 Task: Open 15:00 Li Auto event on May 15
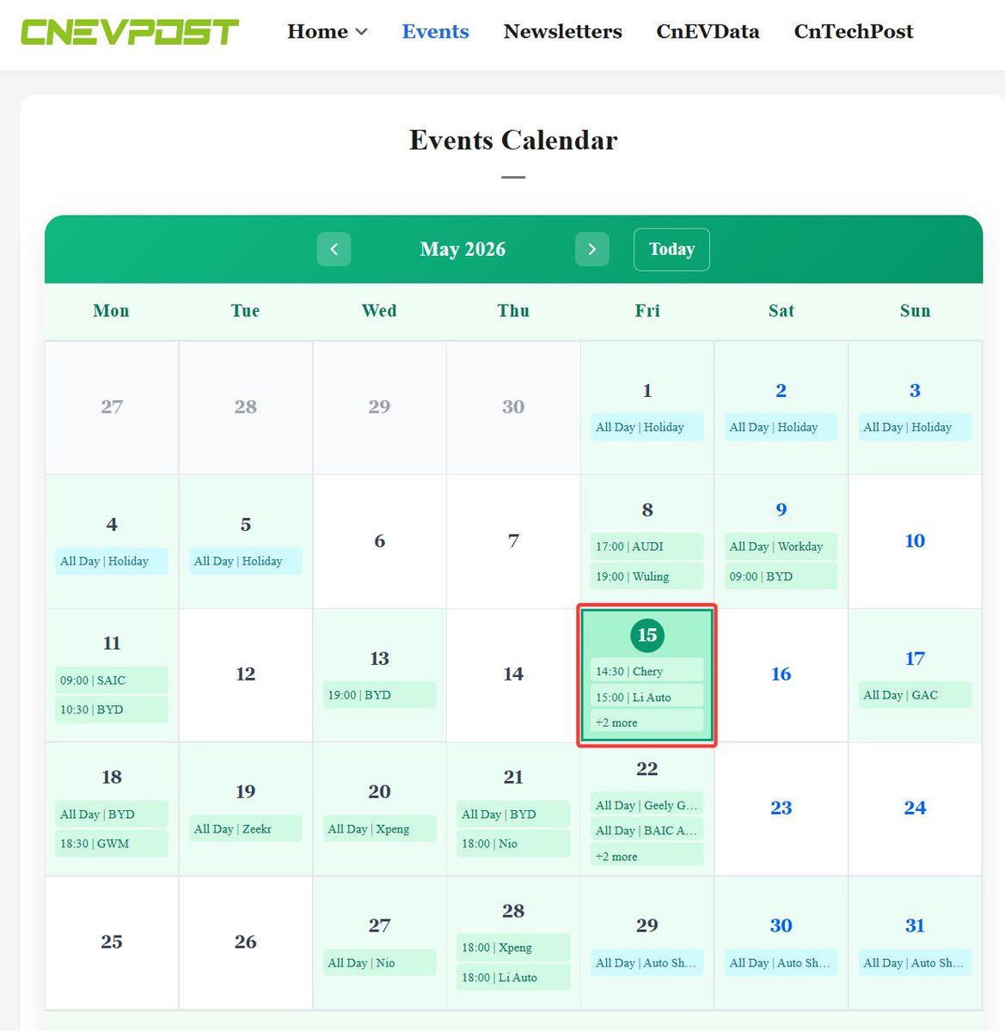coord(647,697)
